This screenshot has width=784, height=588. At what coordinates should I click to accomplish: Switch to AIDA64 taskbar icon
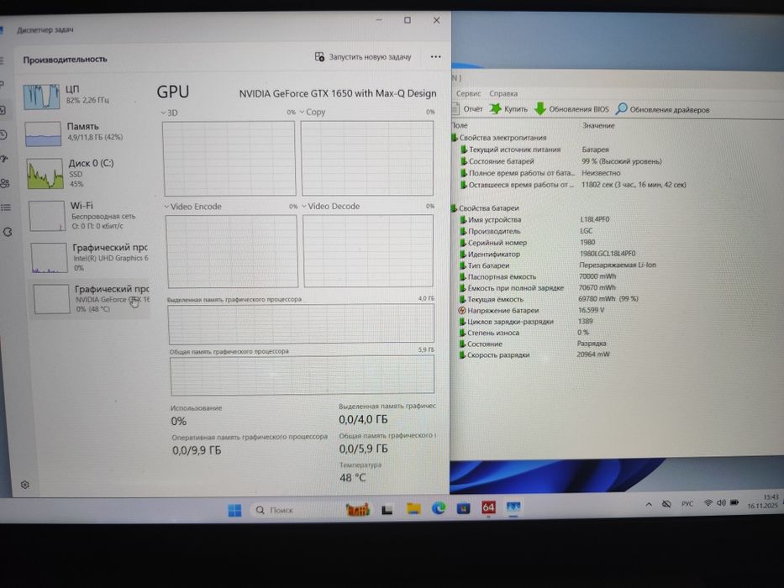pos(488,507)
